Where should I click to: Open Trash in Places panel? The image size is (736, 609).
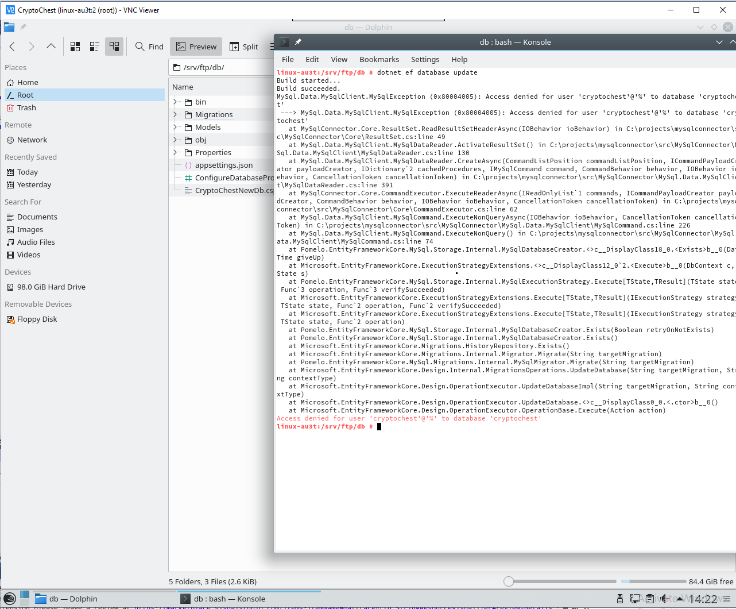point(84,107)
